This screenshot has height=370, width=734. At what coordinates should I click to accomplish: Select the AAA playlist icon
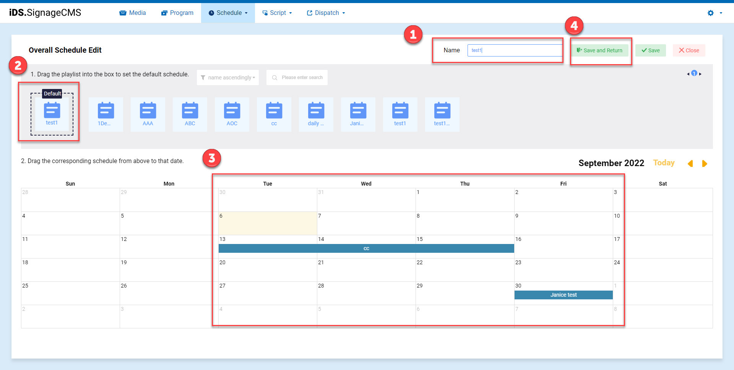click(148, 114)
